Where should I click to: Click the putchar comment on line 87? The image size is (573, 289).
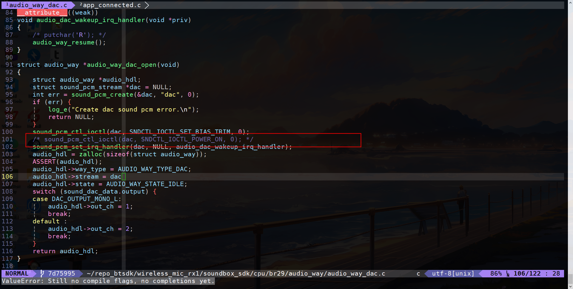(69, 35)
